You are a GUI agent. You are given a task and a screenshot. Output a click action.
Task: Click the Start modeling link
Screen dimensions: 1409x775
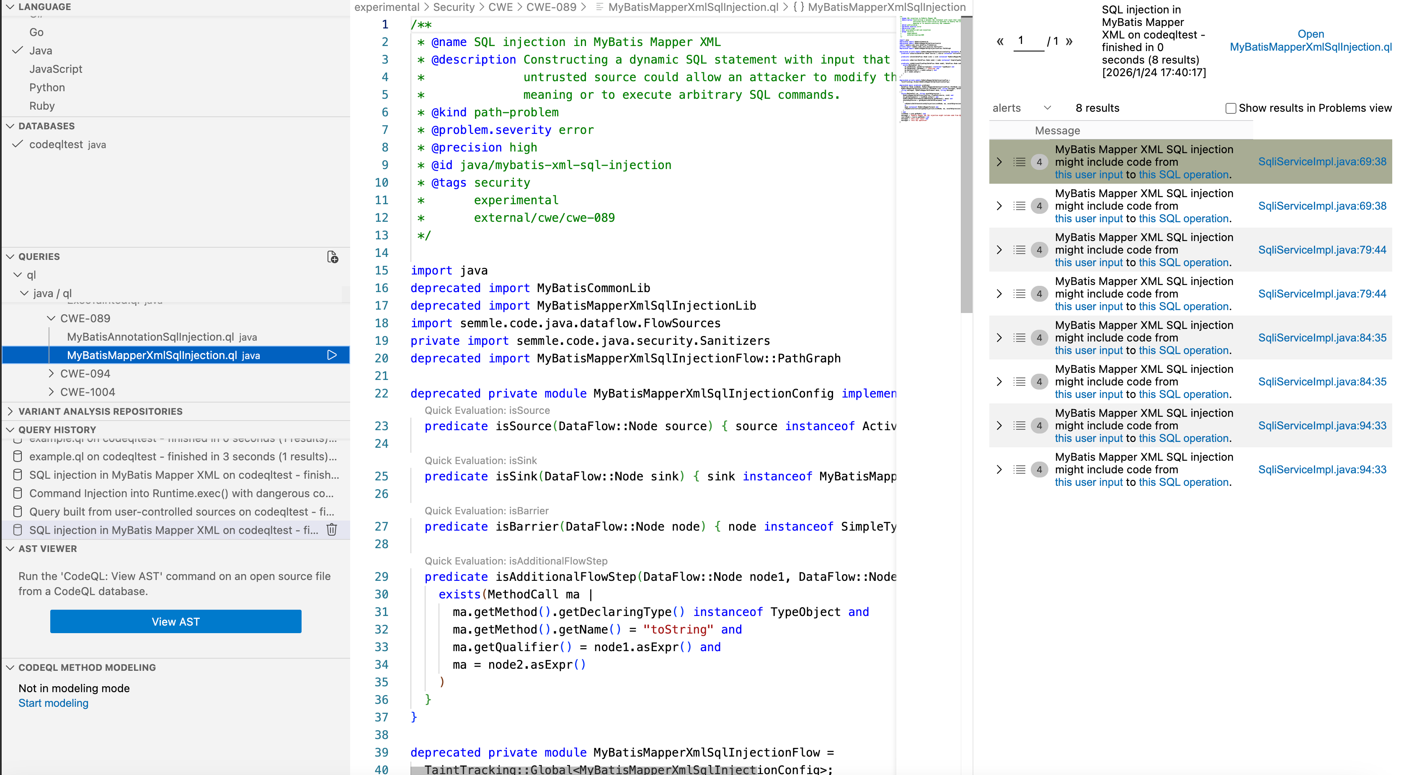coord(53,703)
